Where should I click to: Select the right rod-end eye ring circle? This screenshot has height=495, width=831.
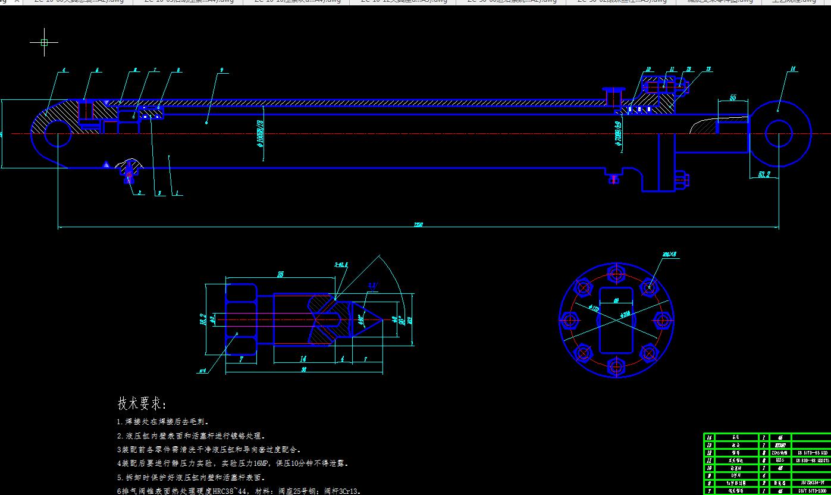pos(779,134)
